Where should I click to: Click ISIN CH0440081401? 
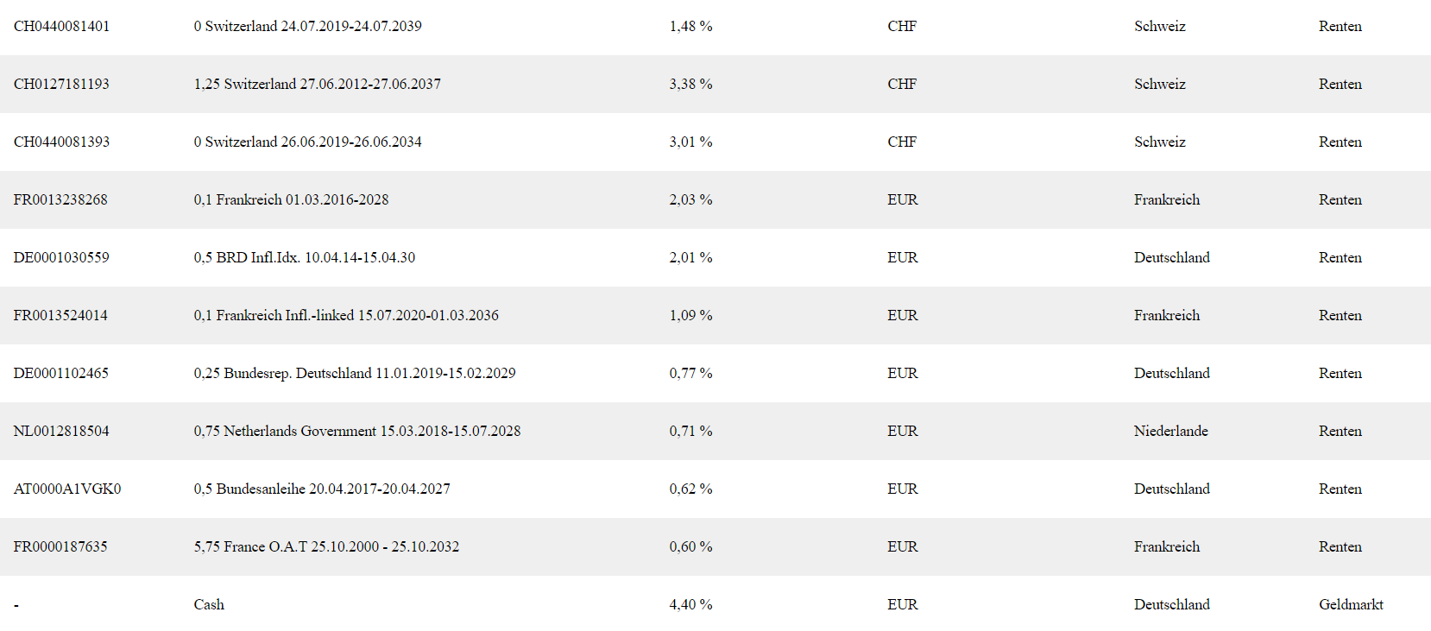(61, 27)
